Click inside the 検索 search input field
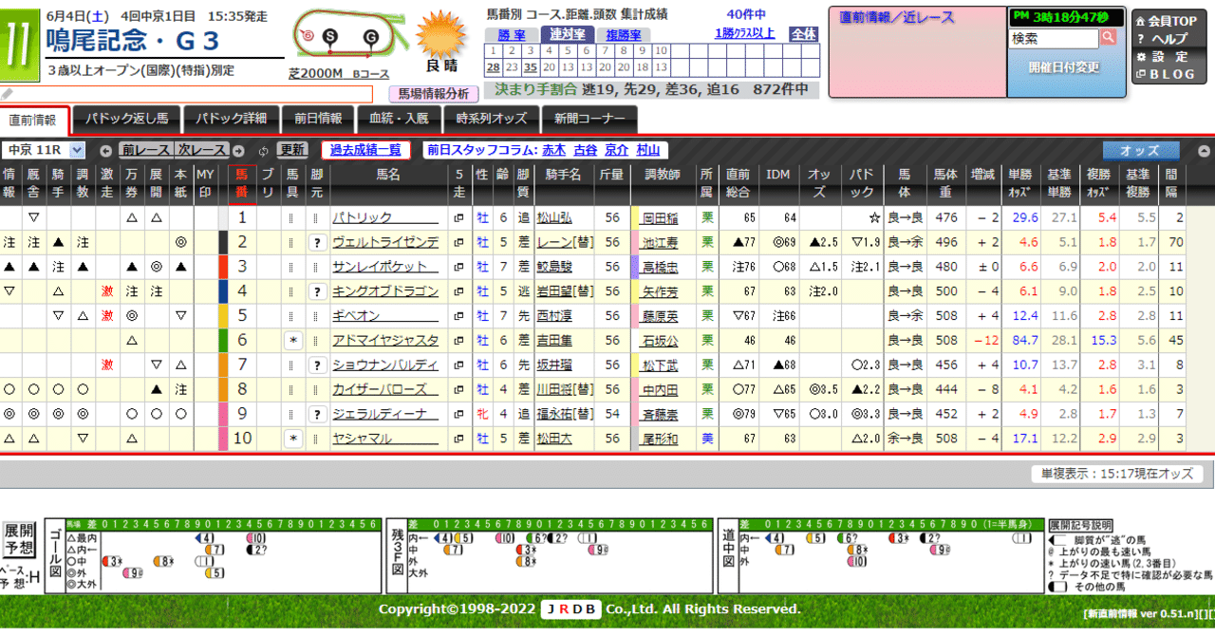The image size is (1215, 636). (1054, 38)
